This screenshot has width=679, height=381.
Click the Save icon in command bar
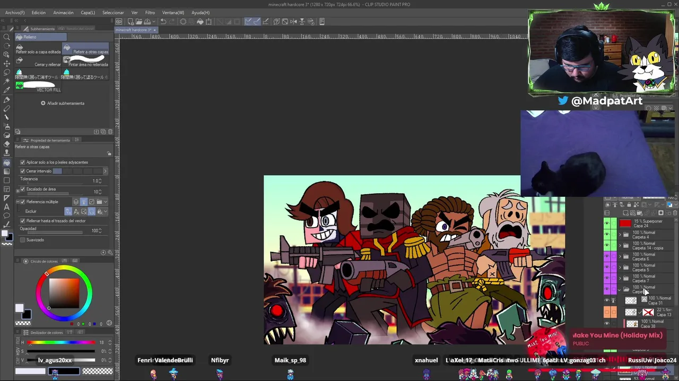point(147,22)
